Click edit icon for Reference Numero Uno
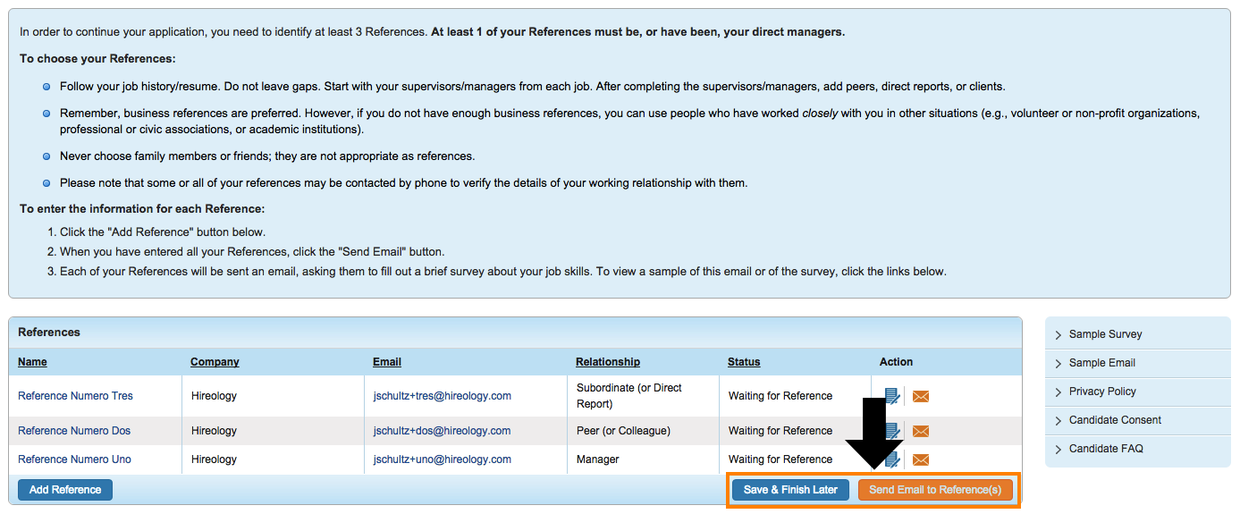 click(x=891, y=459)
